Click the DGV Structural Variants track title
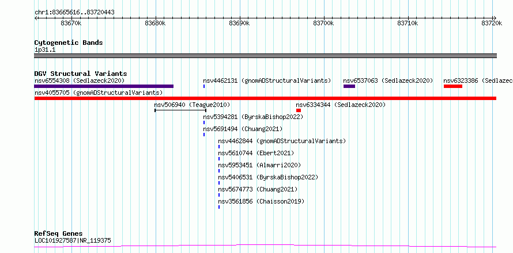The height and width of the screenshot is (253, 513). click(x=81, y=74)
